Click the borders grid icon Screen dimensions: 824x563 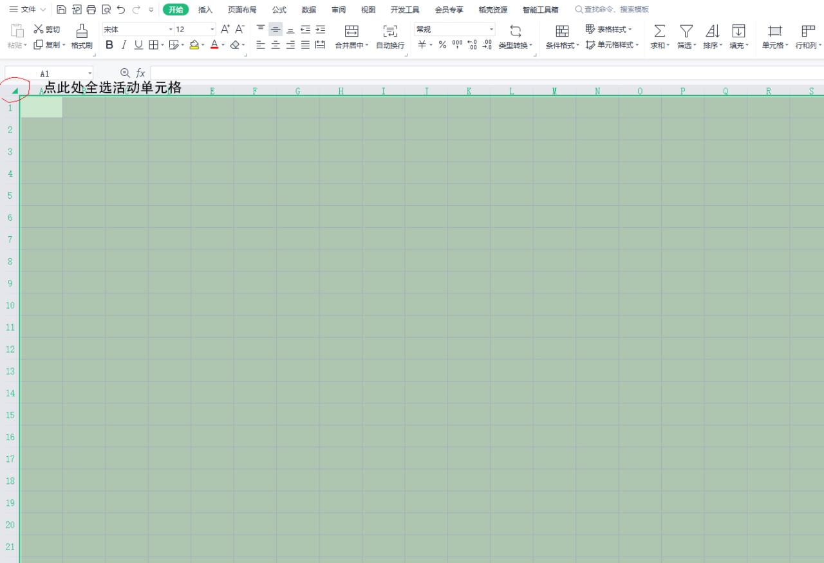(153, 45)
